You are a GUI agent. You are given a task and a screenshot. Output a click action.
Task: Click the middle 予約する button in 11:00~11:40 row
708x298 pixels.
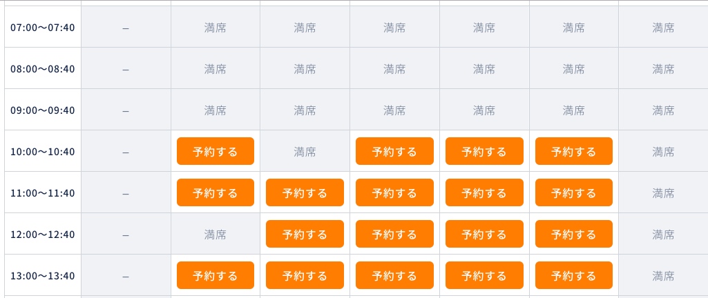point(394,192)
